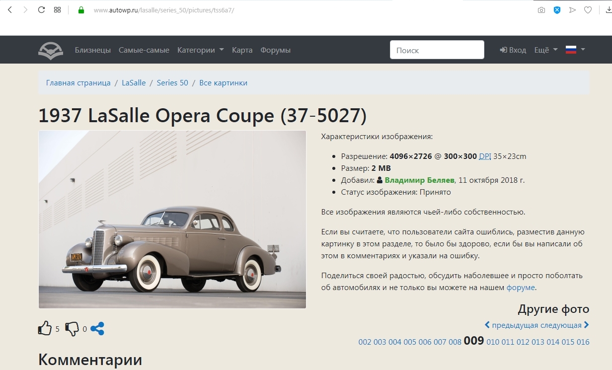Open photo number 007

click(440, 342)
